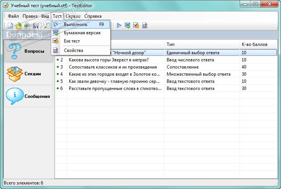Click type cell "Ввод числового ответа"
The width and height of the screenshot is (281, 189).
click(190, 60)
